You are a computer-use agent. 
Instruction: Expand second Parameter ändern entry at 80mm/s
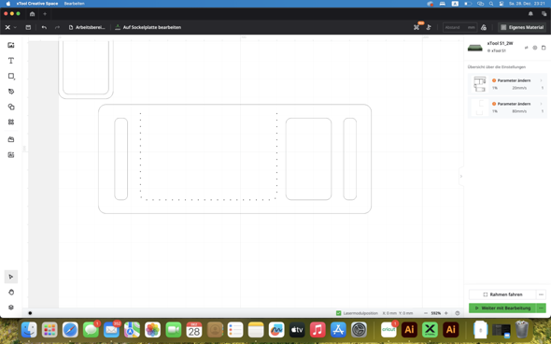(507, 107)
